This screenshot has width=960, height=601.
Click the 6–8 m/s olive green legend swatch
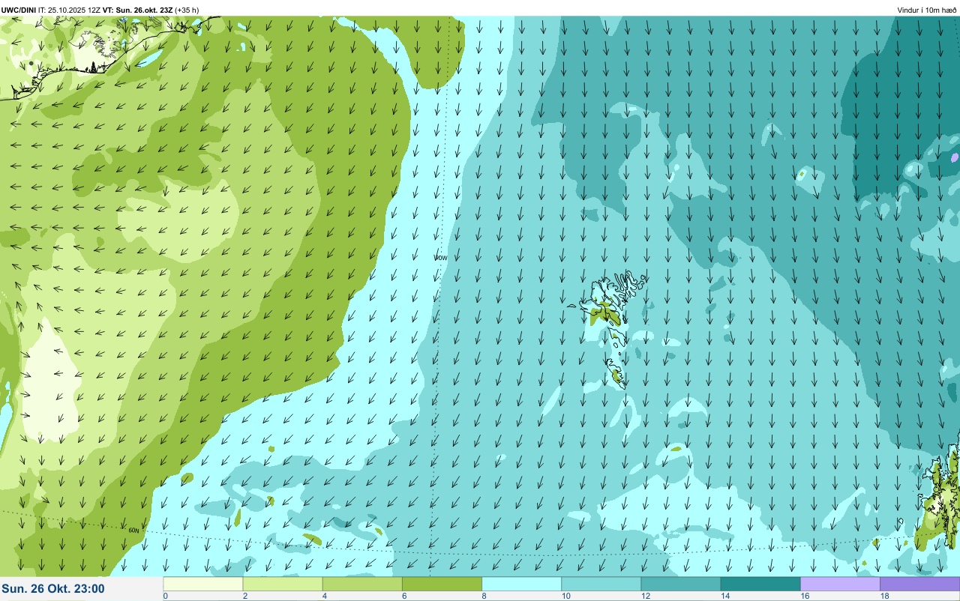pyautogui.click(x=442, y=584)
